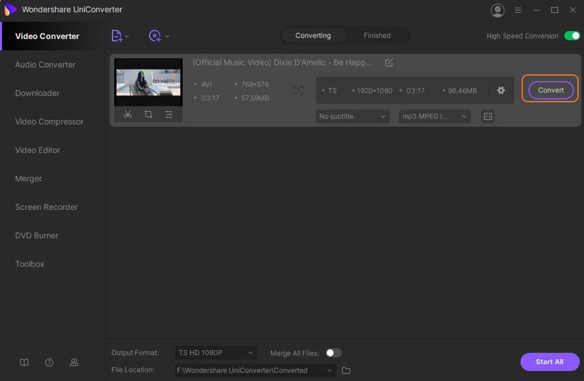Click the rename edit icon beside title

[388, 63]
